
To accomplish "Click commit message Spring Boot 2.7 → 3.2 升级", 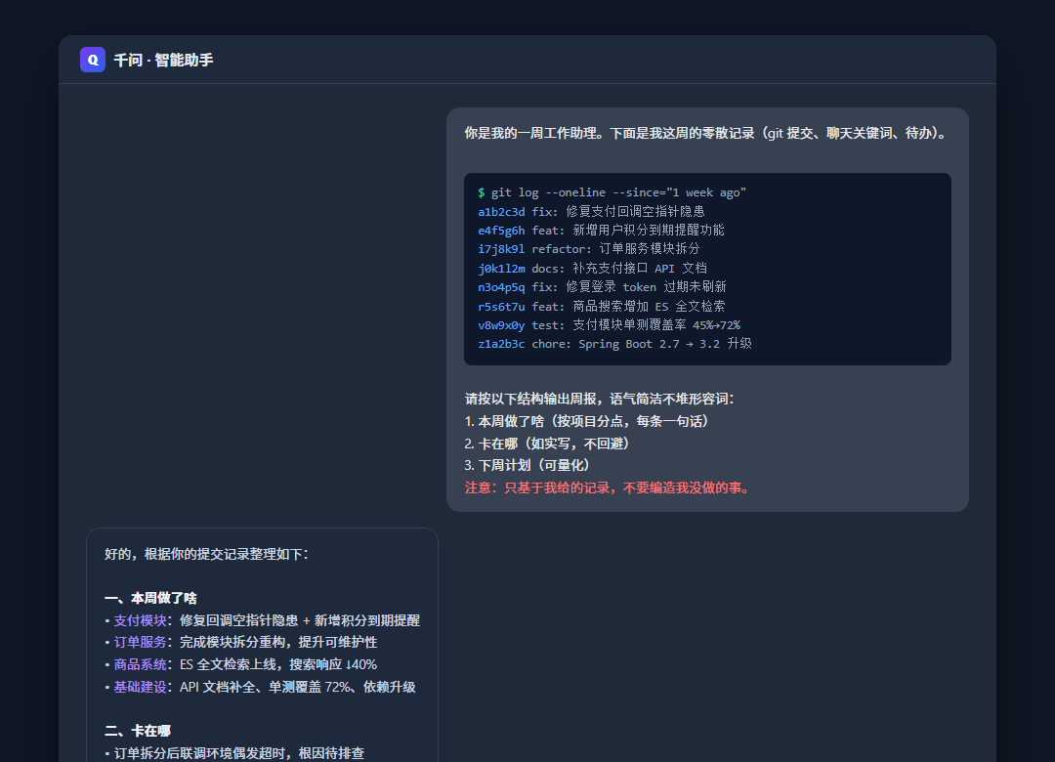I will pyautogui.click(x=665, y=344).
